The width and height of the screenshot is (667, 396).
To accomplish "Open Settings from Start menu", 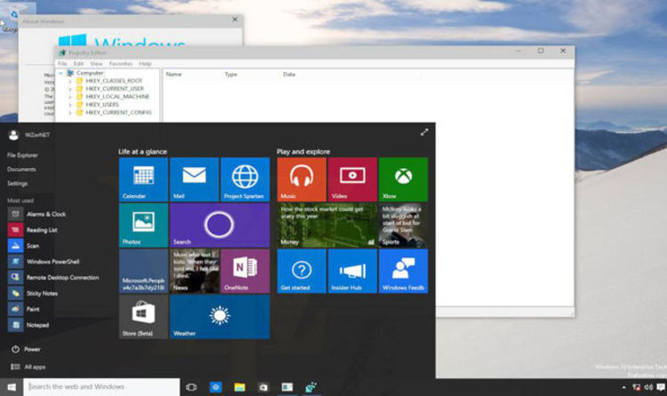I will [x=17, y=183].
